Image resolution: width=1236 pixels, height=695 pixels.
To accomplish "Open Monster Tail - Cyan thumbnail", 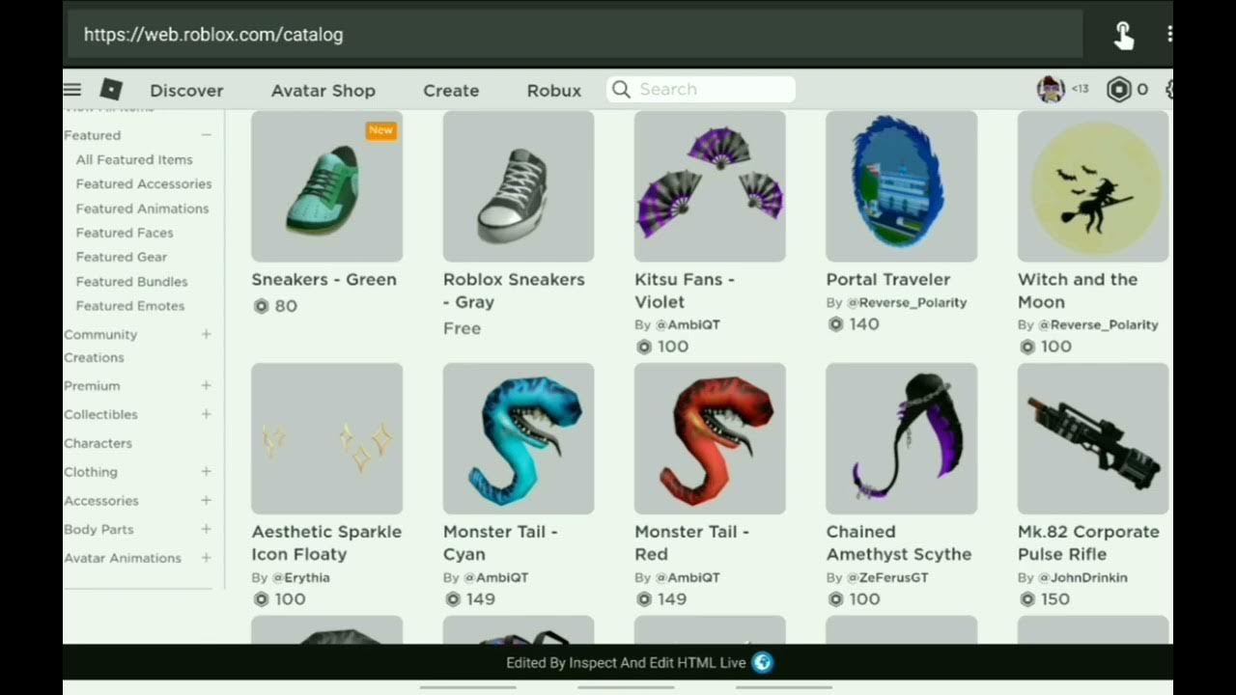I will [x=519, y=438].
